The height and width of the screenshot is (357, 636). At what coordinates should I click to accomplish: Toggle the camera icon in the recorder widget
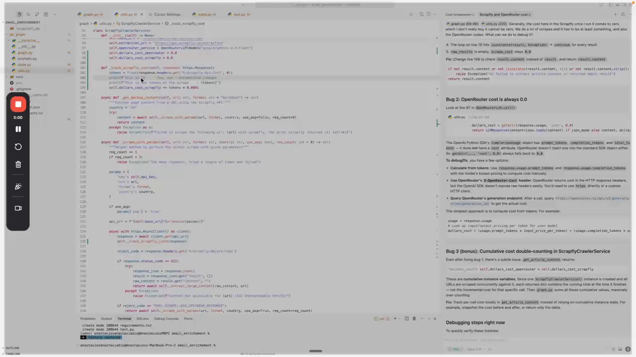click(18, 208)
